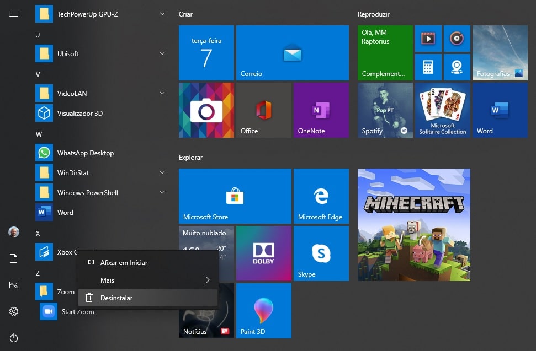This screenshot has height=351, width=536.
Task: Open the Spotify tile
Action: pos(385,110)
